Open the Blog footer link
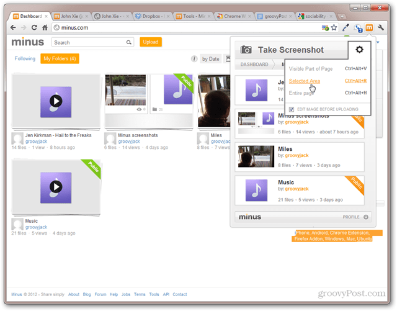397x311 pixels. [x=87, y=294]
